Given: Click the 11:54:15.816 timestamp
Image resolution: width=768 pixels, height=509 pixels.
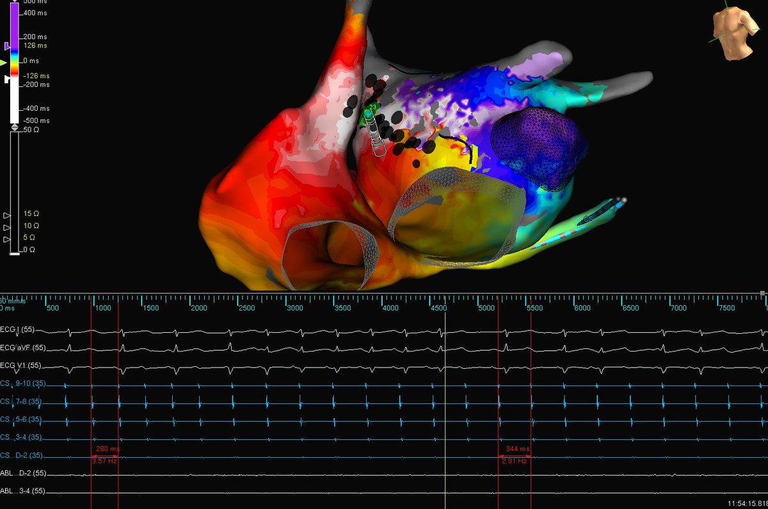Looking at the screenshot, I should click(x=746, y=504).
